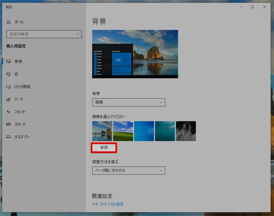Click the magnifier icon in search box
Viewport: 274px width, 216px height.
[x=78, y=34]
